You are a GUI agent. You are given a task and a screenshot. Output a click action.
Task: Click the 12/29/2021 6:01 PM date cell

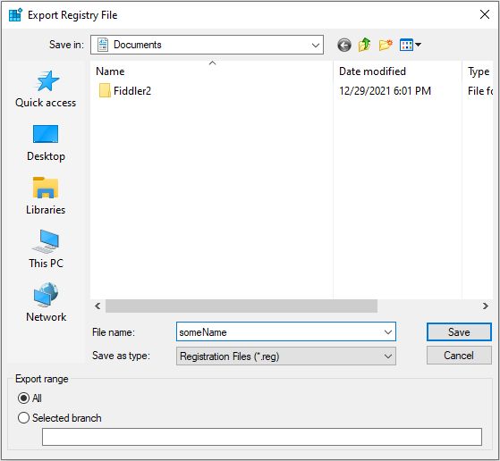[x=385, y=91]
